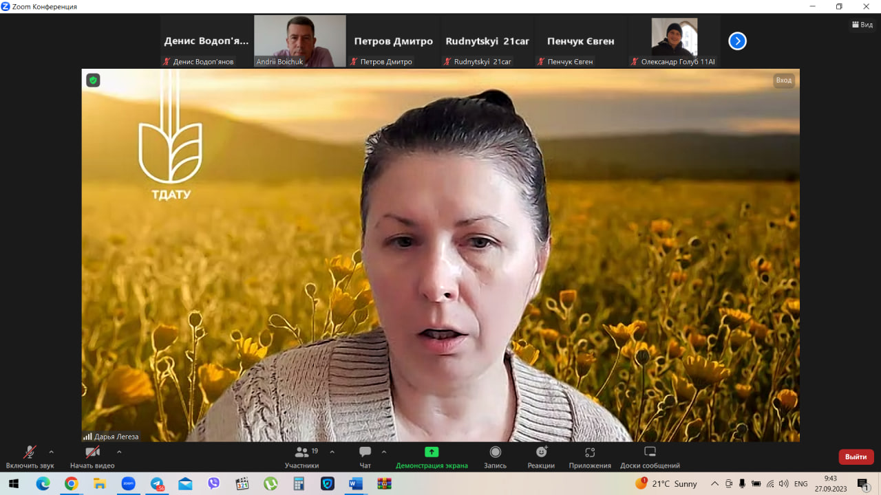Switch to Zoom app in taskbar
This screenshot has width=881, height=495.
(128, 483)
